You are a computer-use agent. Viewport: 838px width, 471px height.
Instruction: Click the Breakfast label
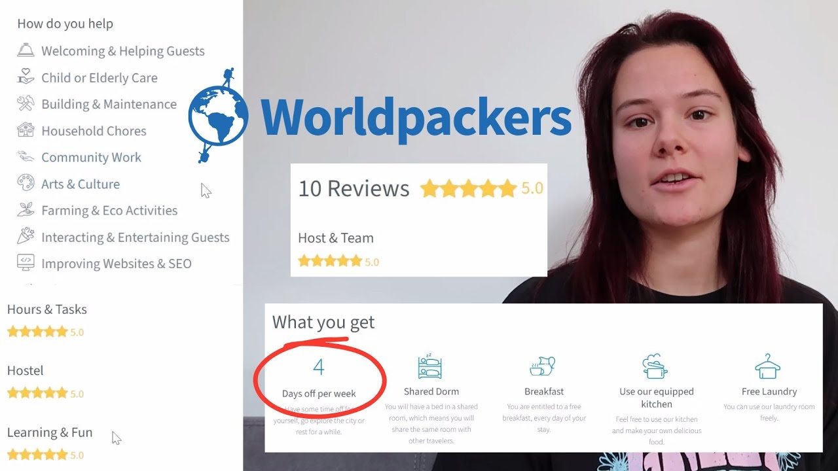coord(544,391)
